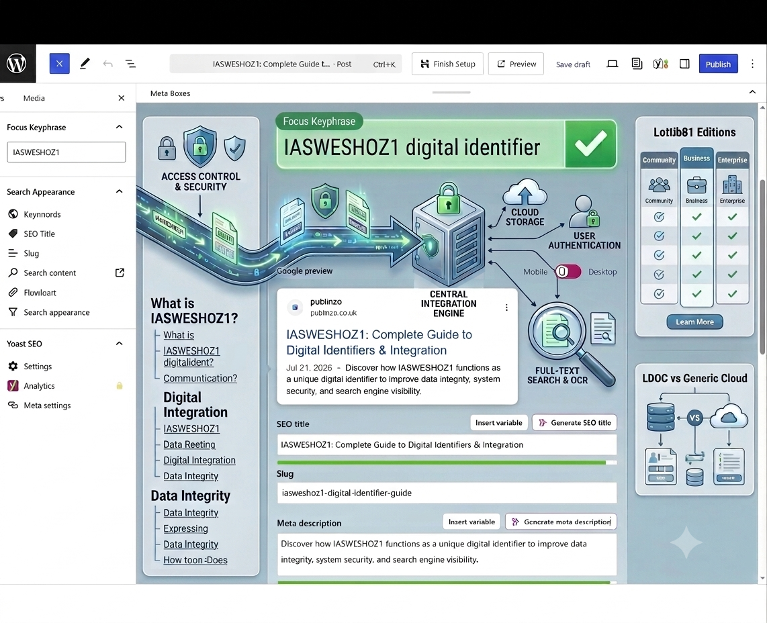Click the green checkmark on focus keyphrase banner
The height and width of the screenshot is (623, 767).
[x=590, y=144]
